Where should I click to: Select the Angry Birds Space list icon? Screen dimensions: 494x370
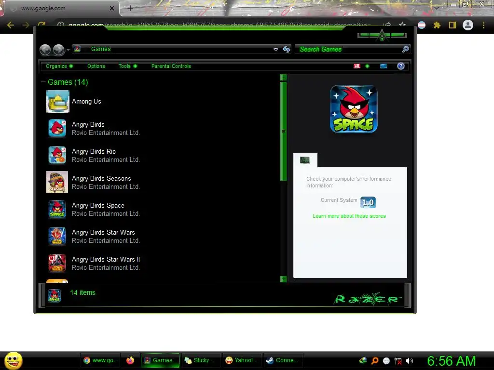[x=57, y=209]
